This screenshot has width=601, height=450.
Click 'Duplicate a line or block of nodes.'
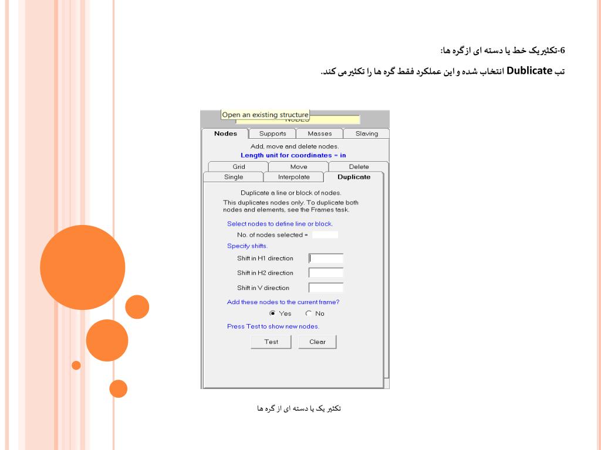(291, 193)
